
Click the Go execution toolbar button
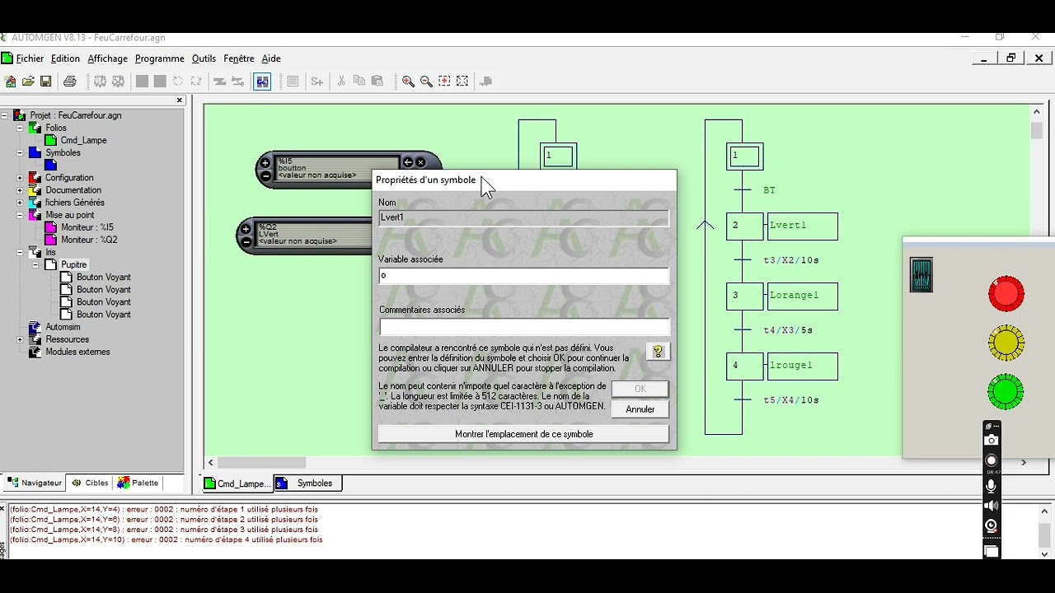pyautogui.click(x=262, y=82)
